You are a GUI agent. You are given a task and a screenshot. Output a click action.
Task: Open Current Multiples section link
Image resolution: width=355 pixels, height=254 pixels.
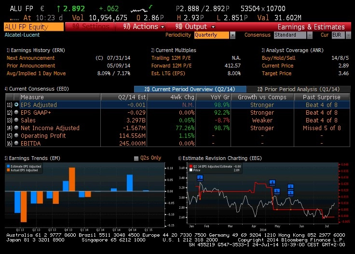click(174, 50)
